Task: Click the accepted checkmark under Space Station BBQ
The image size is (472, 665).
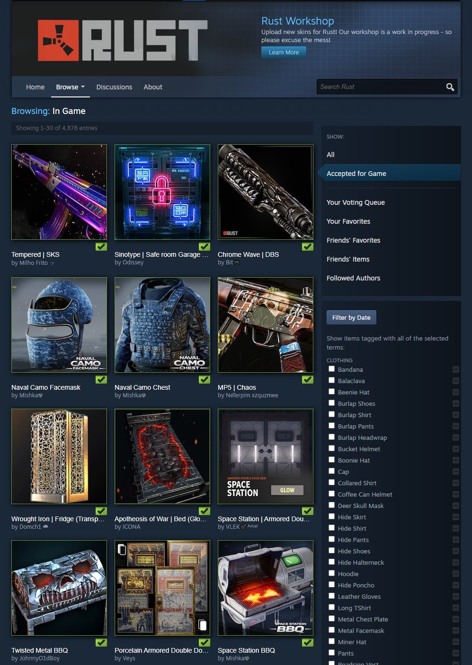Action: pos(308,642)
